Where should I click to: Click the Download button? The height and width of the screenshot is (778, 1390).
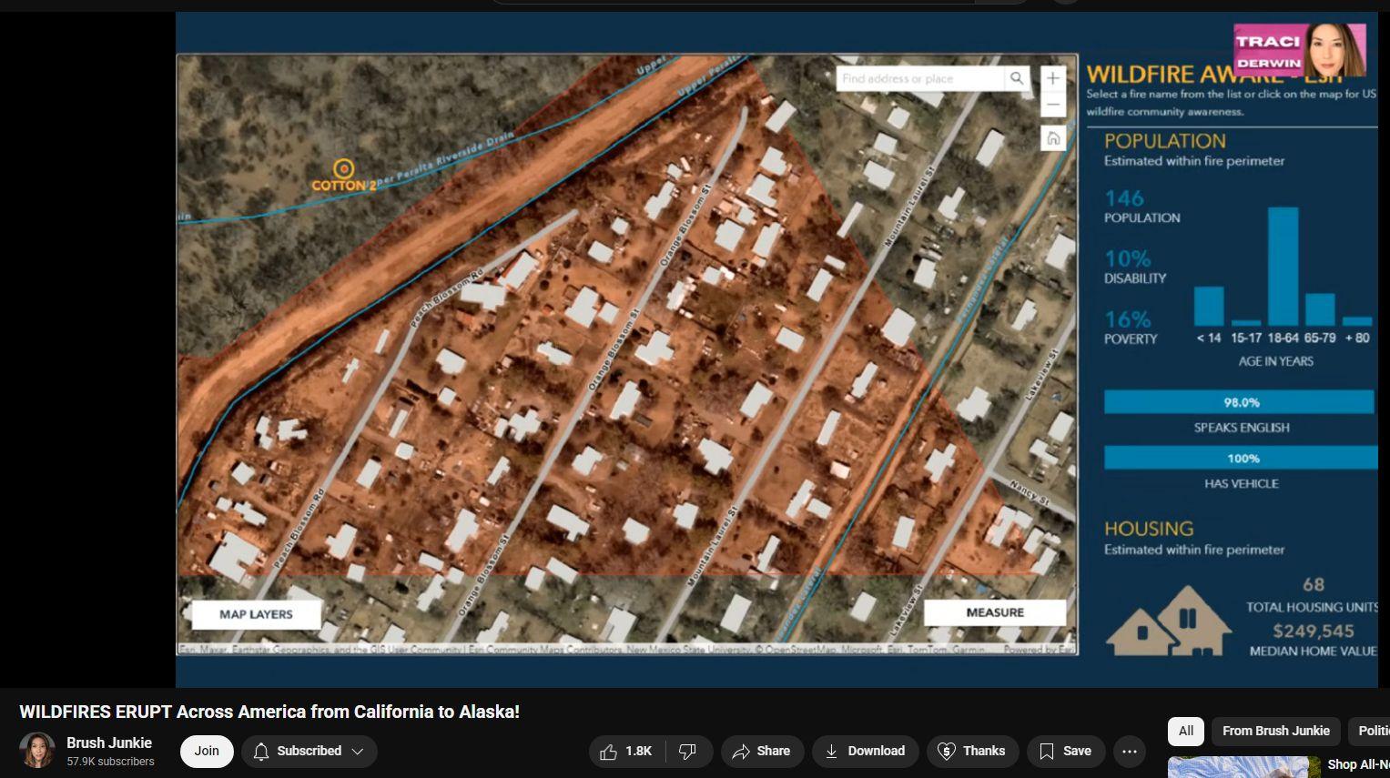point(864,752)
